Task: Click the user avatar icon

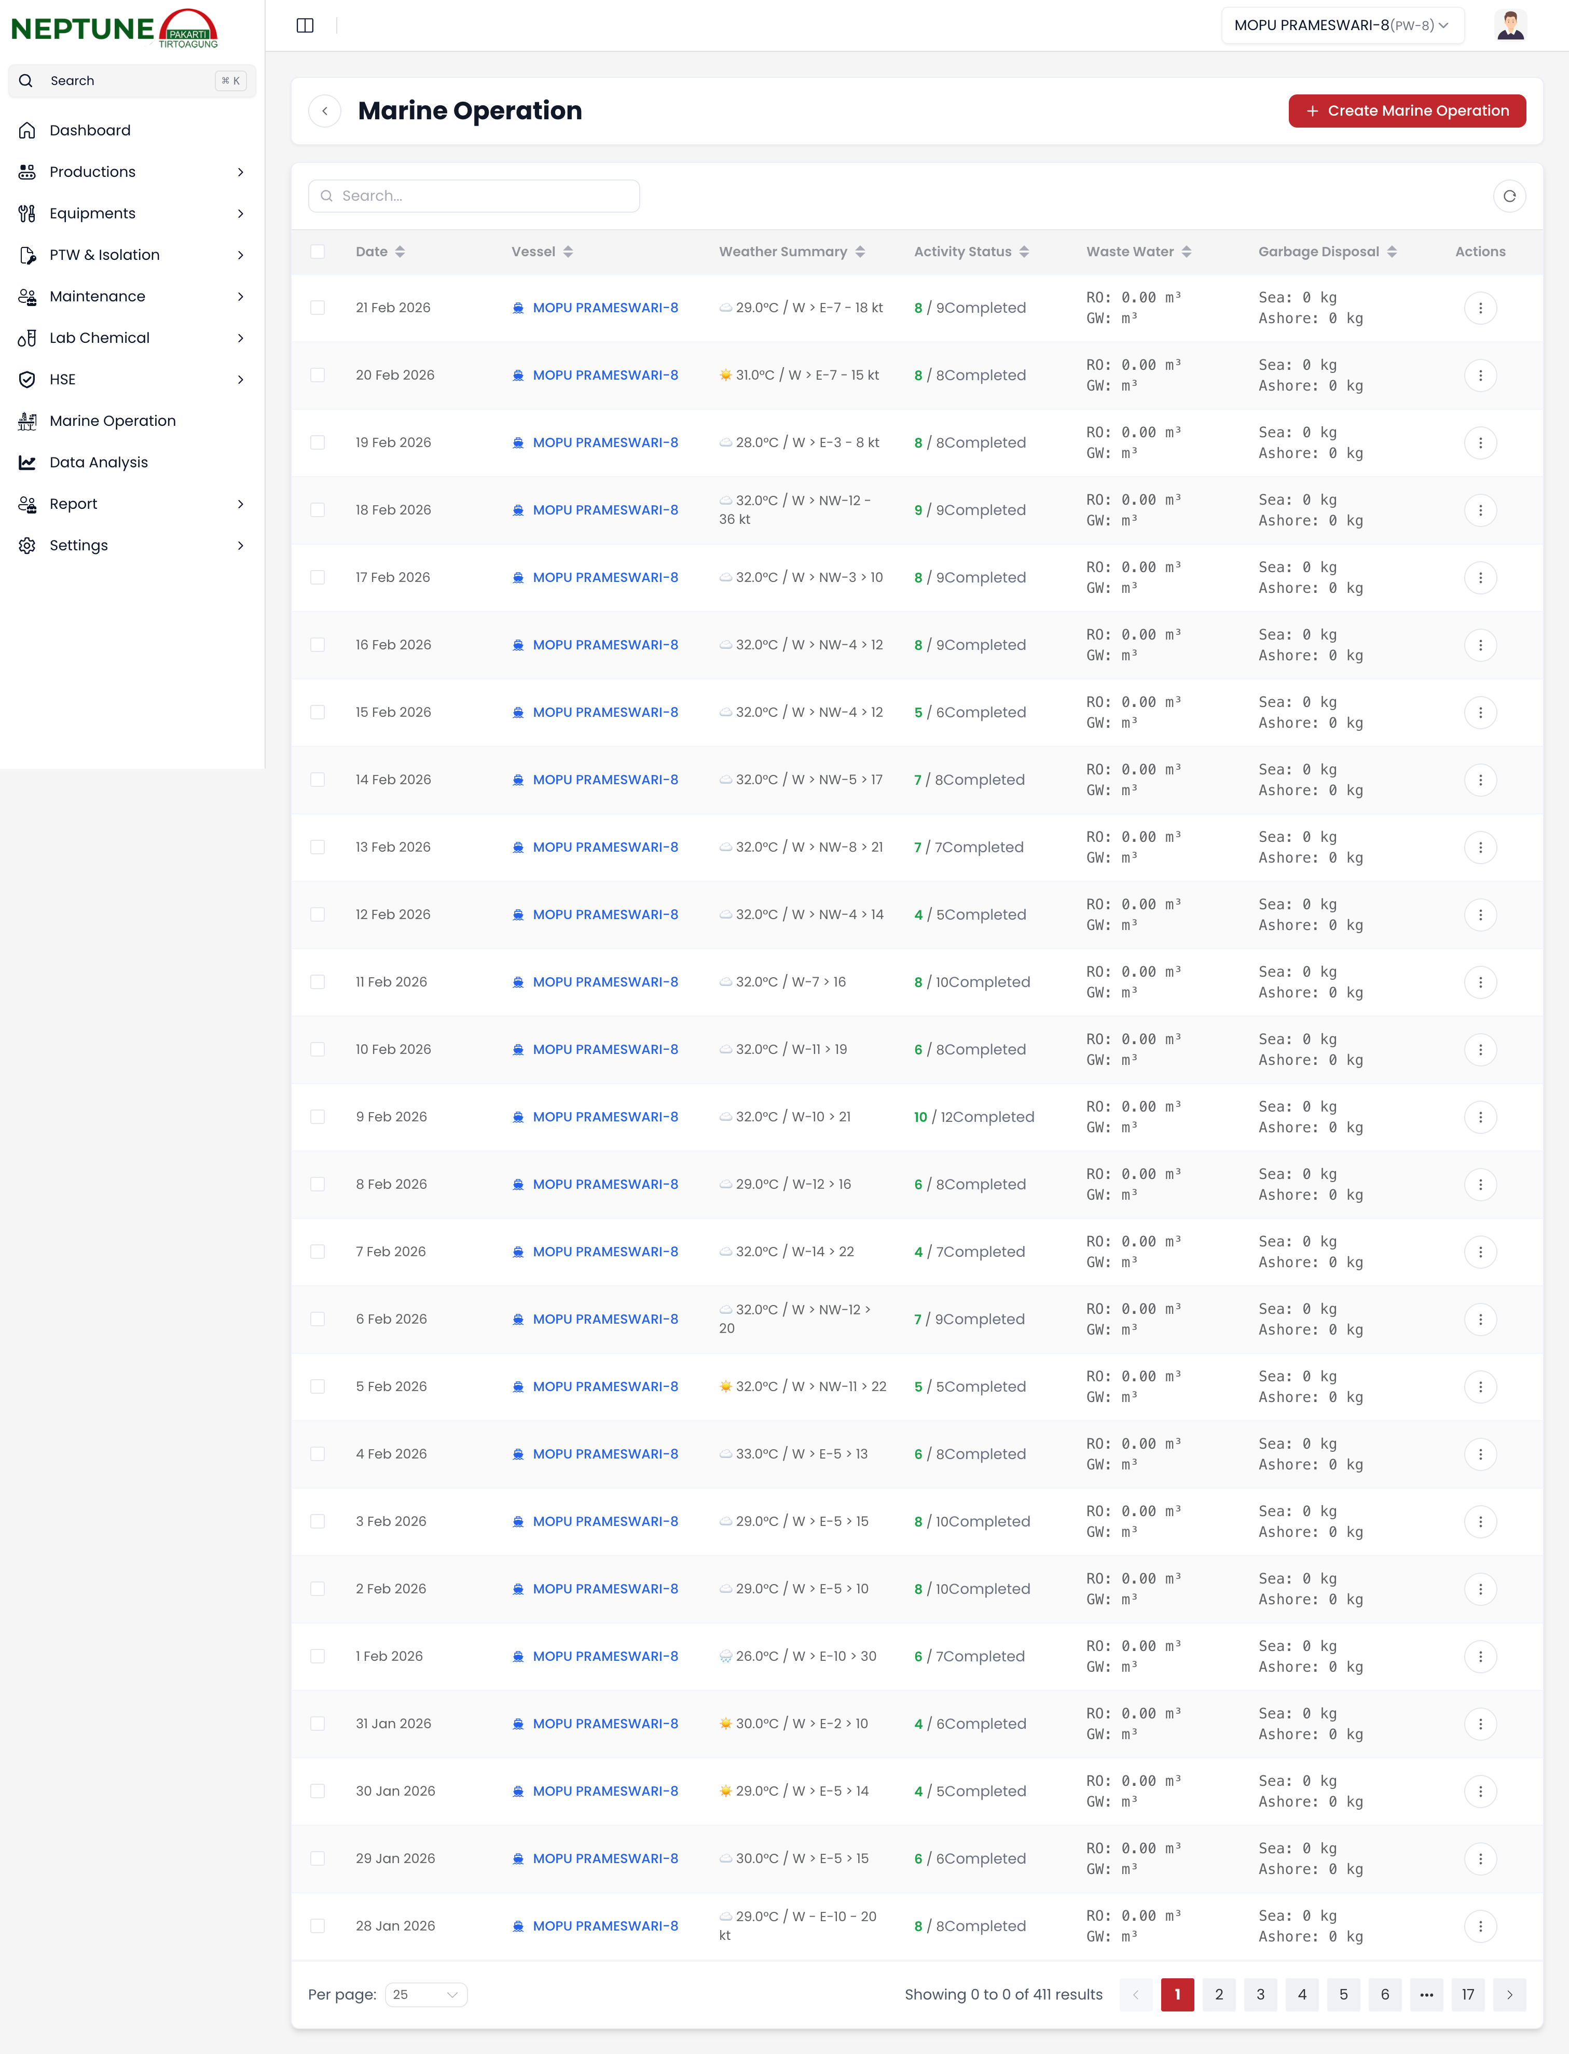Action: 1510,25
